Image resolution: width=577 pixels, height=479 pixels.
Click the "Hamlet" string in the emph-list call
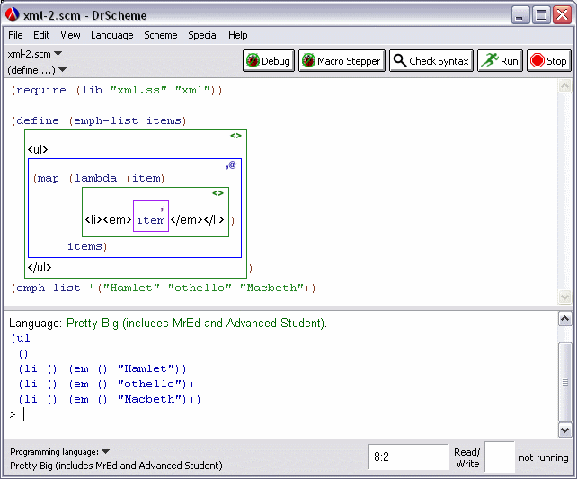(x=131, y=288)
